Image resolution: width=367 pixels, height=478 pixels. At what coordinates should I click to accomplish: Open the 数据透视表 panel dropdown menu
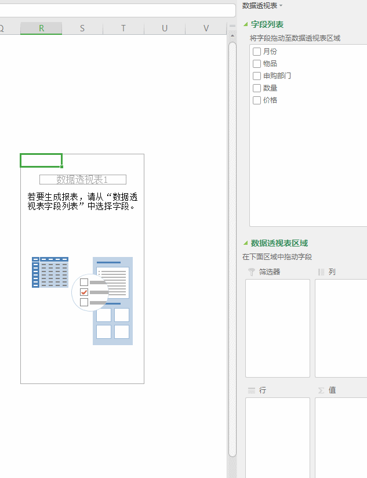tap(281, 5)
